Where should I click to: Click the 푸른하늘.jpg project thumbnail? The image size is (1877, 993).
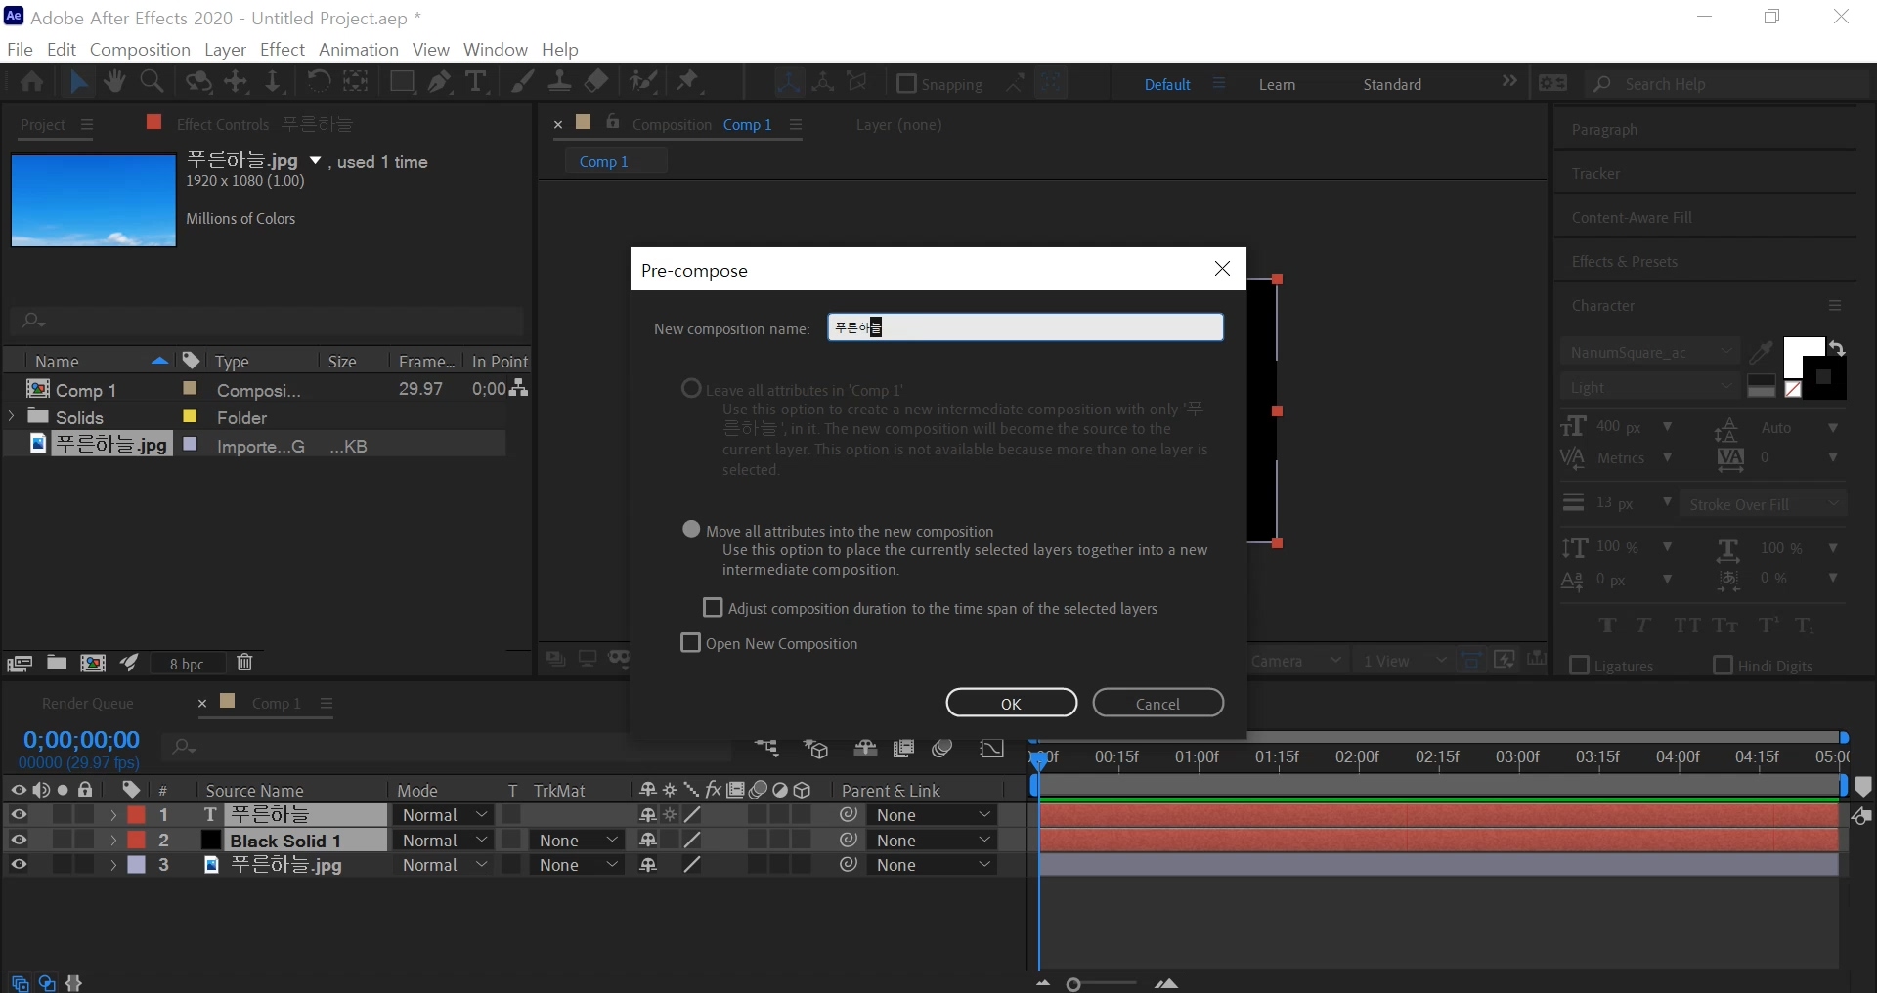coord(93,200)
